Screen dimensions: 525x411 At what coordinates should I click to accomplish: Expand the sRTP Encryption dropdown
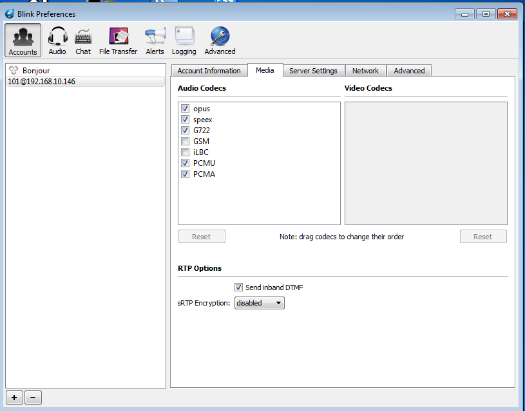(x=259, y=303)
